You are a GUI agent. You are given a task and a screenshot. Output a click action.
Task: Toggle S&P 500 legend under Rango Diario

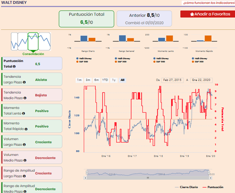82,62
